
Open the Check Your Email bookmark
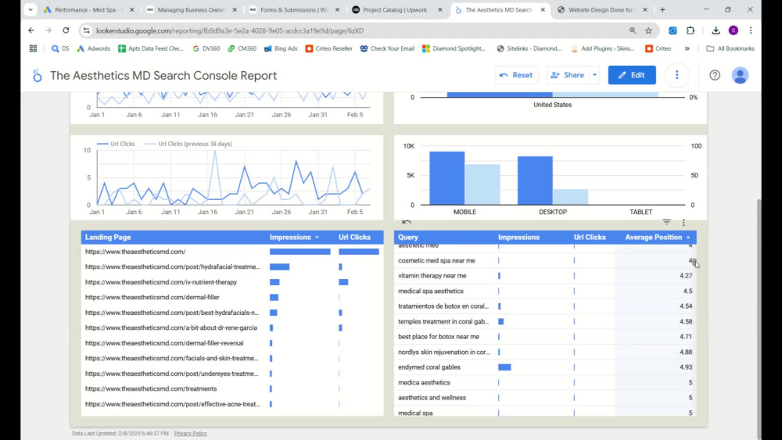387,48
